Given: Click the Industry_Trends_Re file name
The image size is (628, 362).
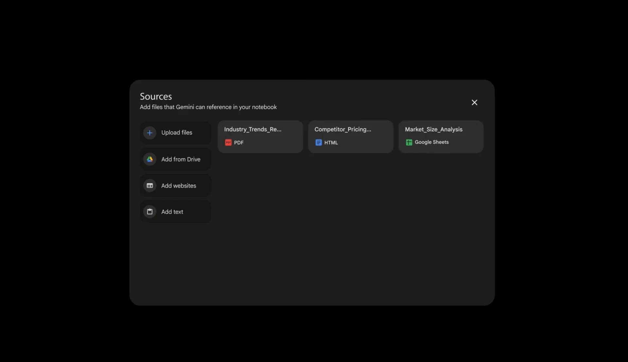Looking at the screenshot, I should [253, 129].
